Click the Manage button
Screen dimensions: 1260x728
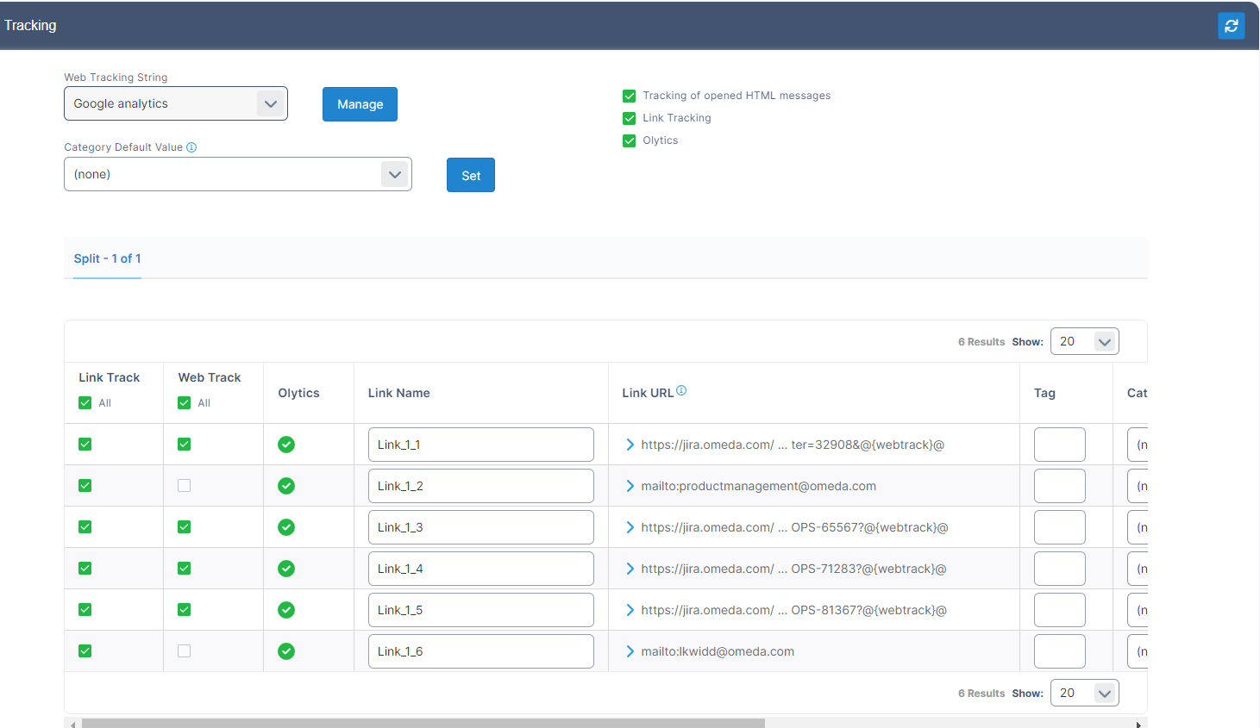360,104
